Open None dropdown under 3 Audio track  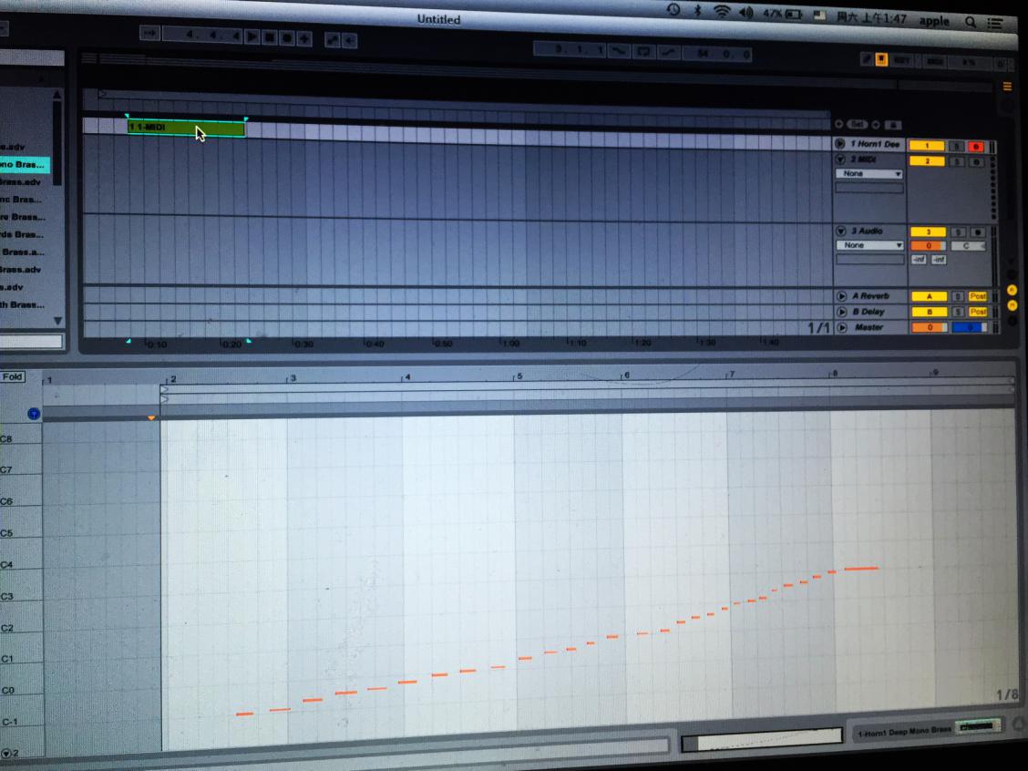coord(870,245)
